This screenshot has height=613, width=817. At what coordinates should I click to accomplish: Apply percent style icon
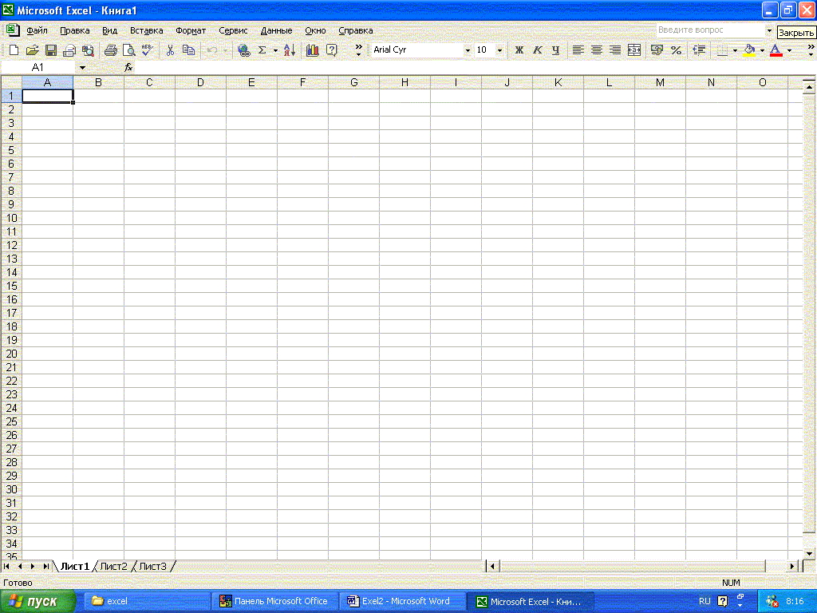(677, 50)
